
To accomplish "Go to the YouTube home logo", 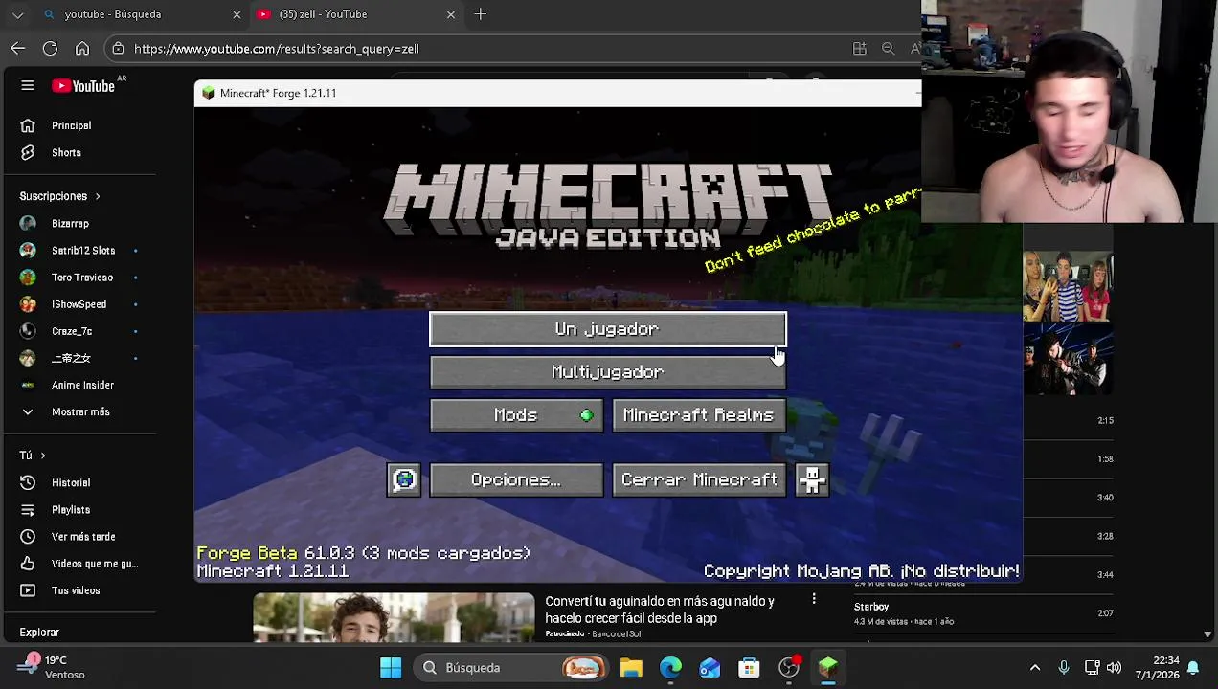I will (83, 86).
